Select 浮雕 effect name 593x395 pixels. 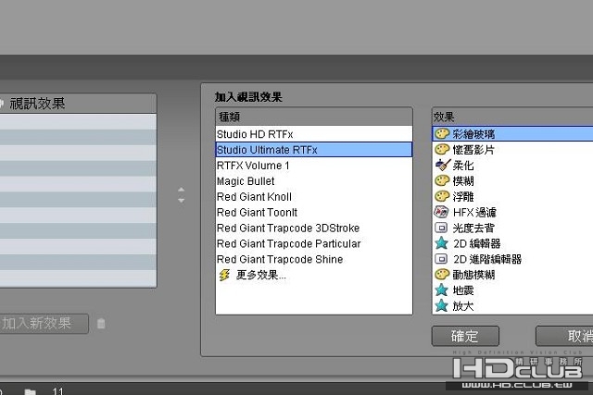tap(463, 197)
